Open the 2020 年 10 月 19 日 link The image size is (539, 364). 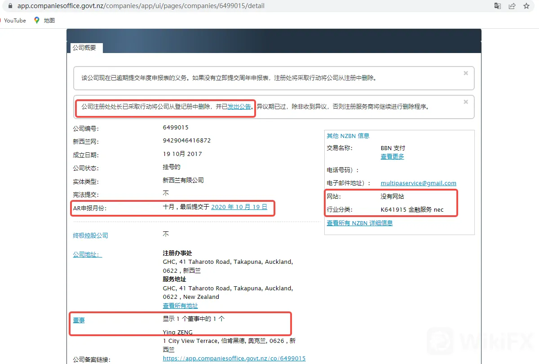(x=239, y=207)
